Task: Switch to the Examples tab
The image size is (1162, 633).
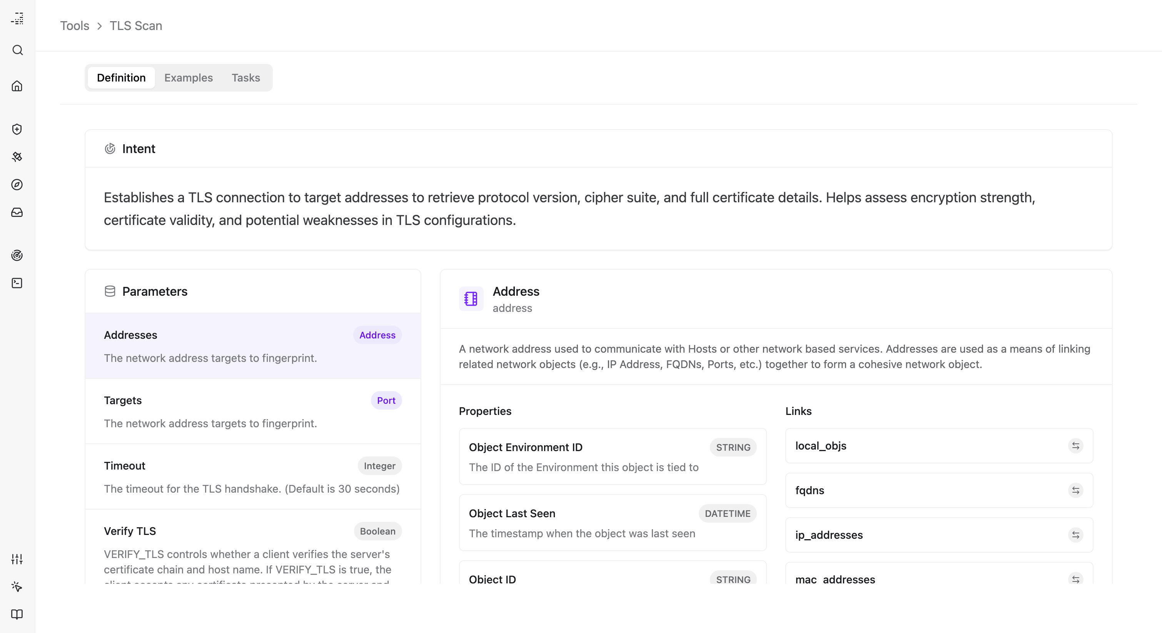Action: tap(188, 78)
